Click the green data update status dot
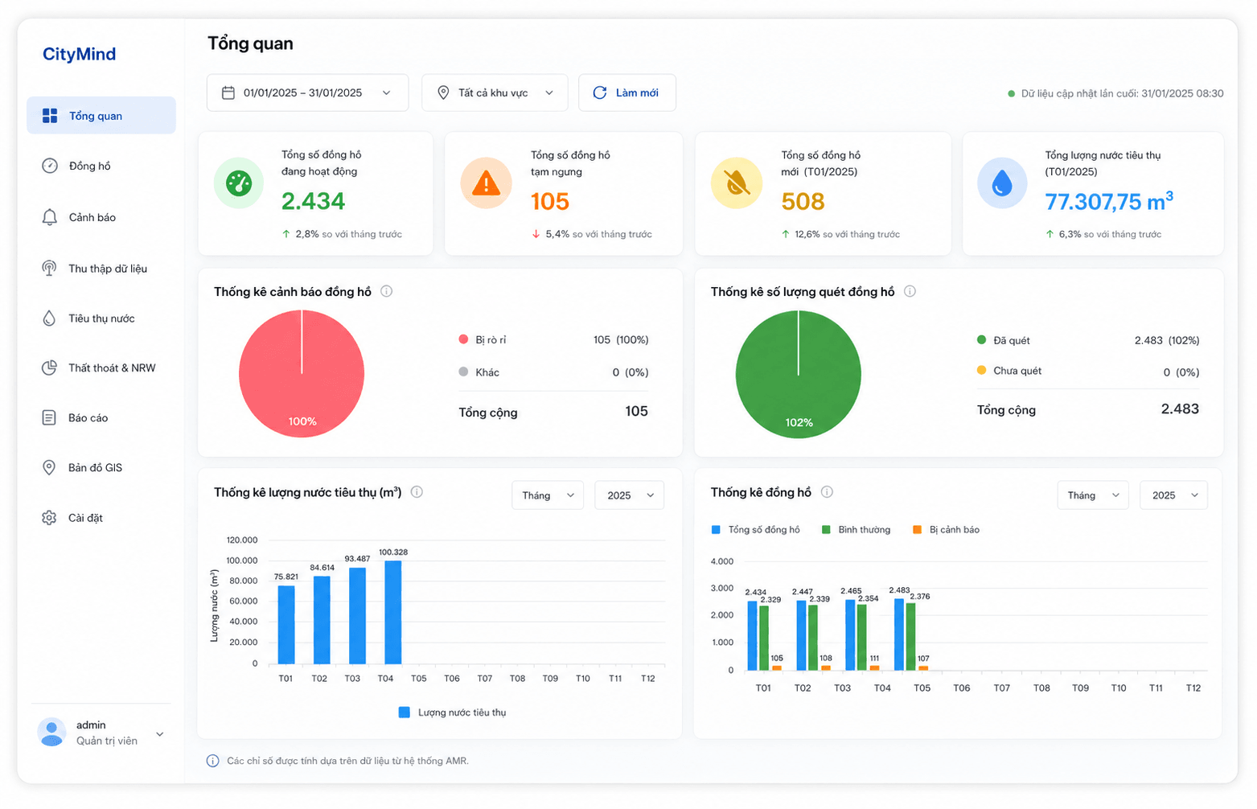This screenshot has width=1257, height=809. pos(1011,94)
